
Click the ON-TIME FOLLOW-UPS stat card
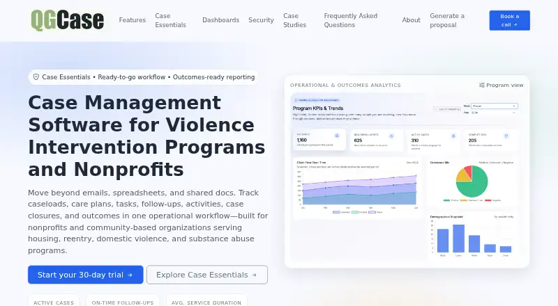coord(123,300)
